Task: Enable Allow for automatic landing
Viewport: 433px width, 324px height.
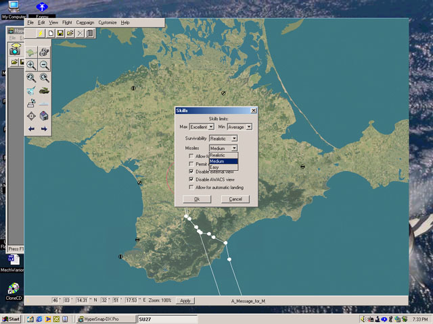Action: tap(191, 187)
